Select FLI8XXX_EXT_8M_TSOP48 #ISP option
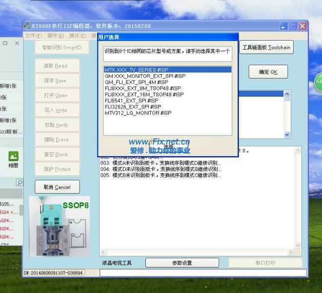Image resolution: width=322 pixels, height=293 pixels. point(142,88)
